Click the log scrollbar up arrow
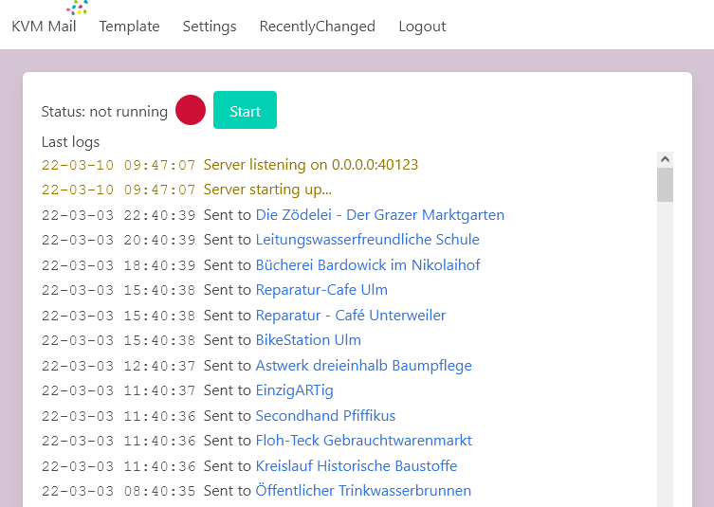The height and width of the screenshot is (507, 714). pyautogui.click(x=665, y=159)
